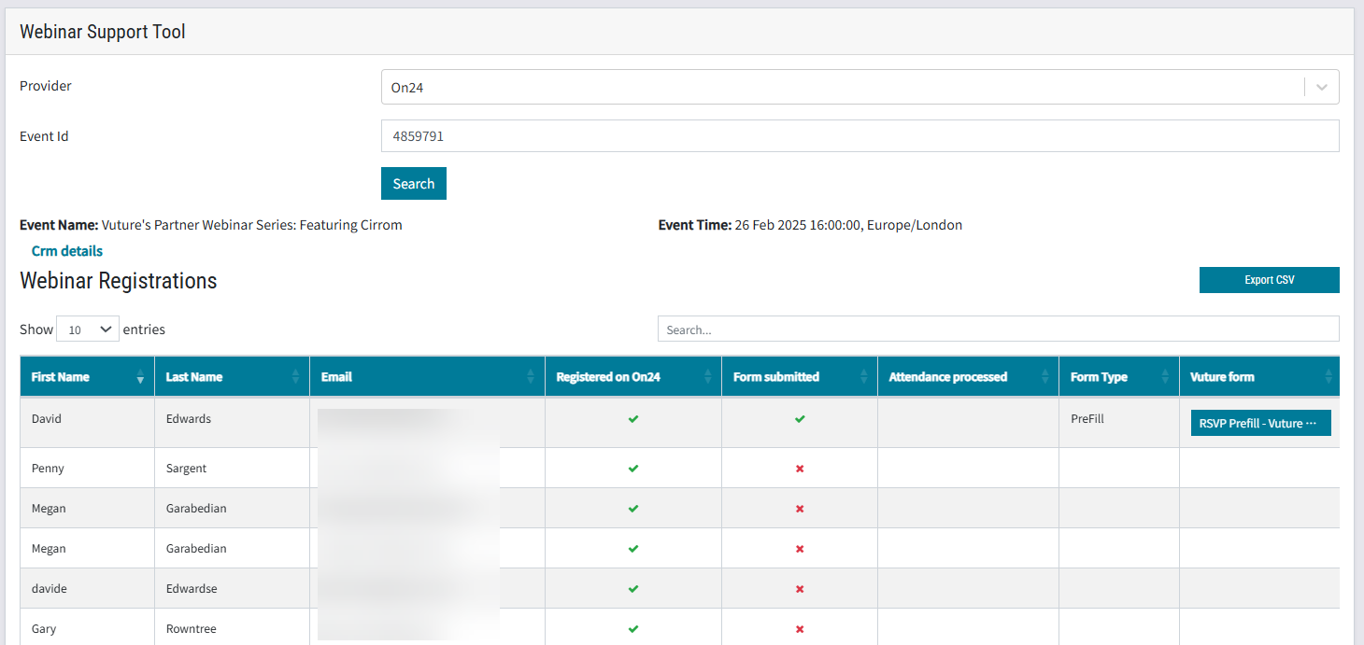Image resolution: width=1364 pixels, height=645 pixels.
Task: Open the Show entries count dropdown
Action: coord(88,330)
